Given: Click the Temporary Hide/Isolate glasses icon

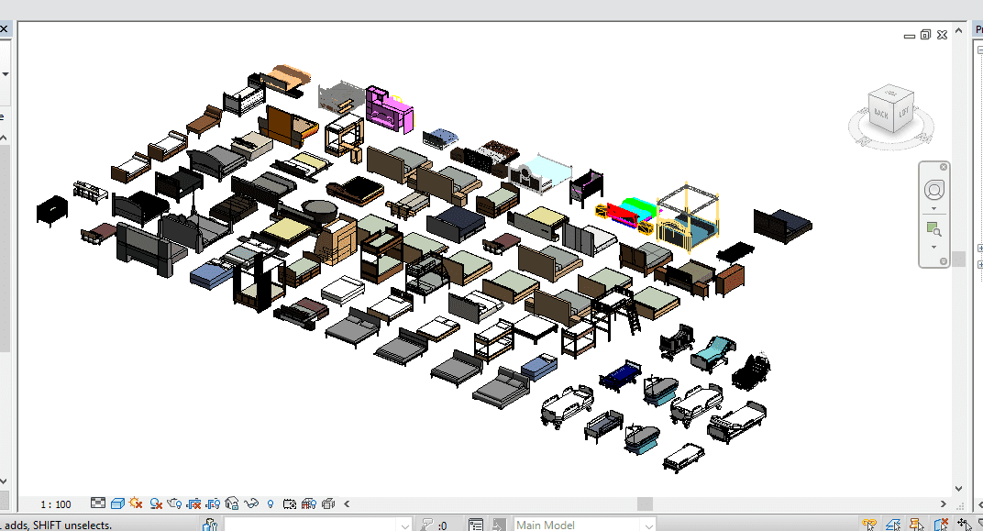Looking at the screenshot, I should (251, 503).
